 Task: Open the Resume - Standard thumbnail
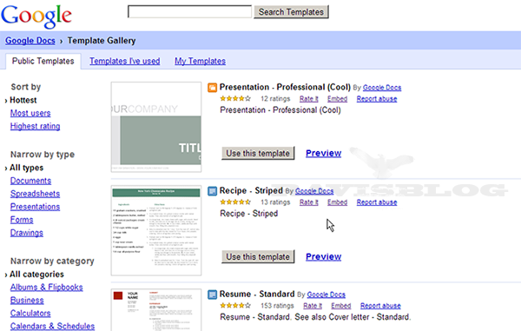[156, 310]
